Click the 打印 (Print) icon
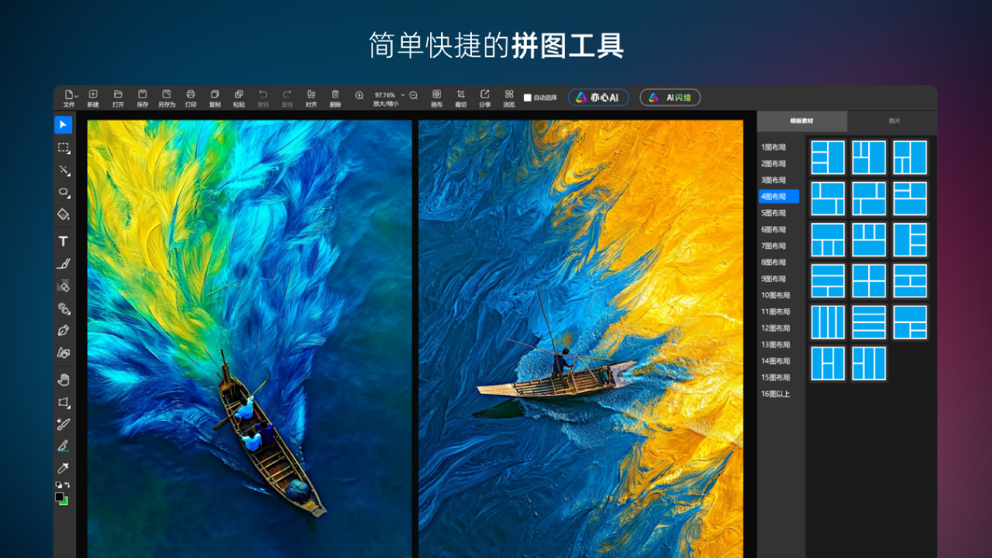 (x=191, y=98)
